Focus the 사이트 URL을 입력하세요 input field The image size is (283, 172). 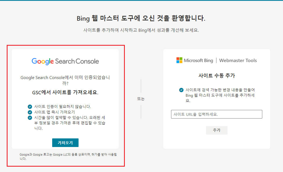[217, 114]
